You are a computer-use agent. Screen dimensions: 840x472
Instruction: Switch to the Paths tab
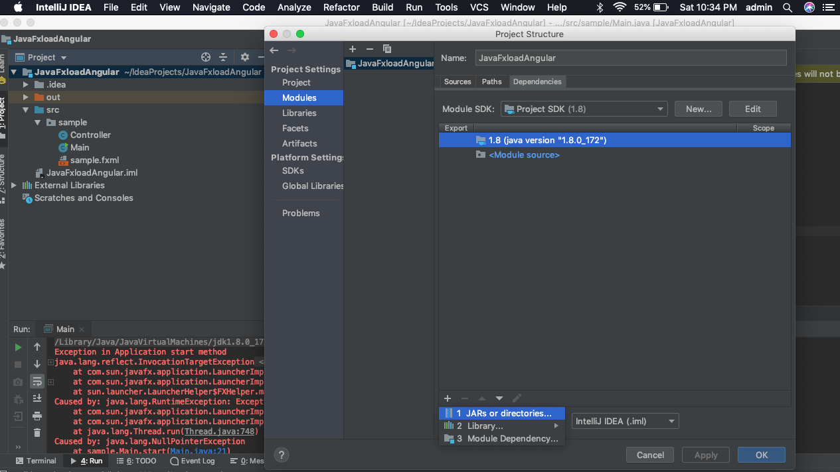pos(492,82)
